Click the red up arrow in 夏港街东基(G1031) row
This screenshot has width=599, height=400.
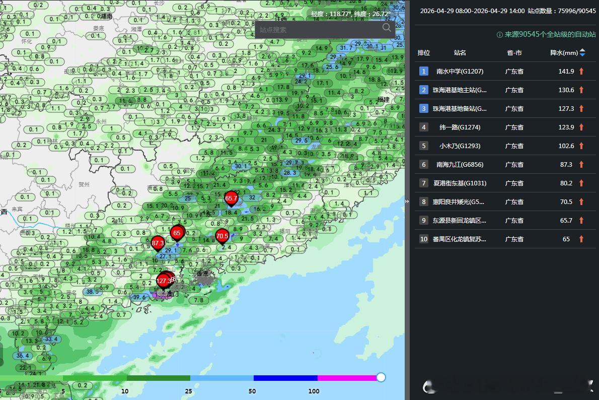(x=581, y=183)
